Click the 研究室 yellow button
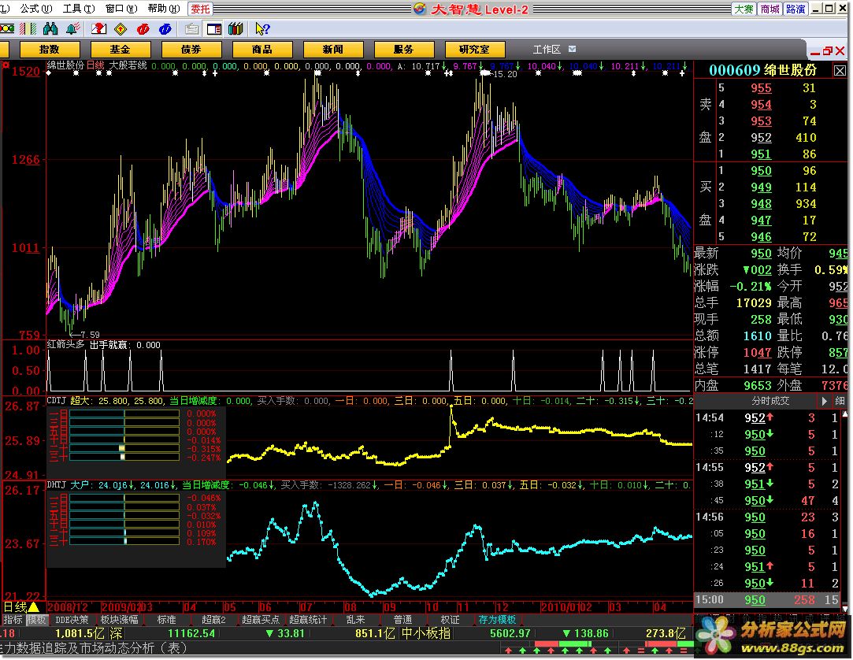Viewport: 853px width, 660px height. (474, 49)
